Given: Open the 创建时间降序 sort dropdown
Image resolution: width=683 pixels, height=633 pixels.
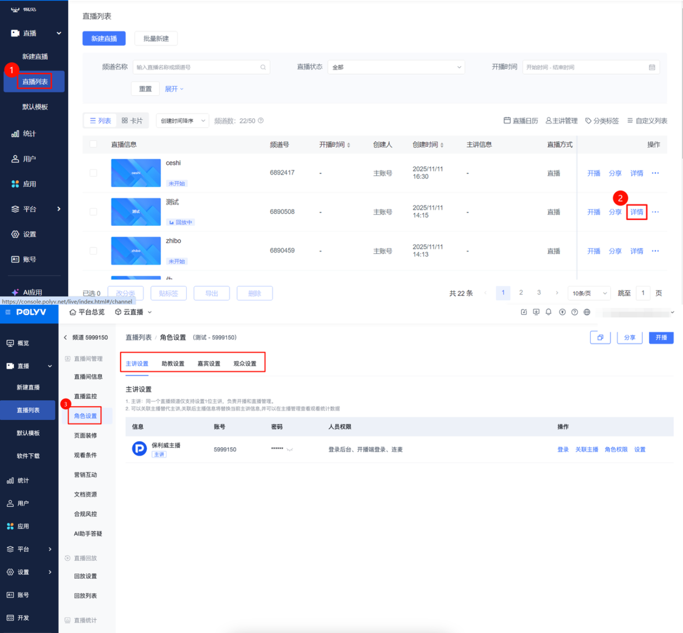Looking at the screenshot, I should [x=183, y=121].
